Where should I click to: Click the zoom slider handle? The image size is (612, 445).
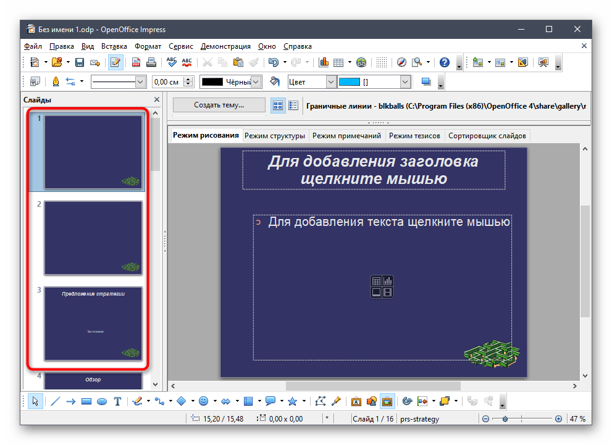505,419
